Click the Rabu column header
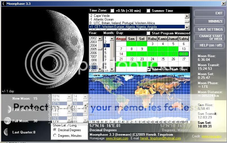The height and width of the screenshot is (143, 227). [152, 39]
